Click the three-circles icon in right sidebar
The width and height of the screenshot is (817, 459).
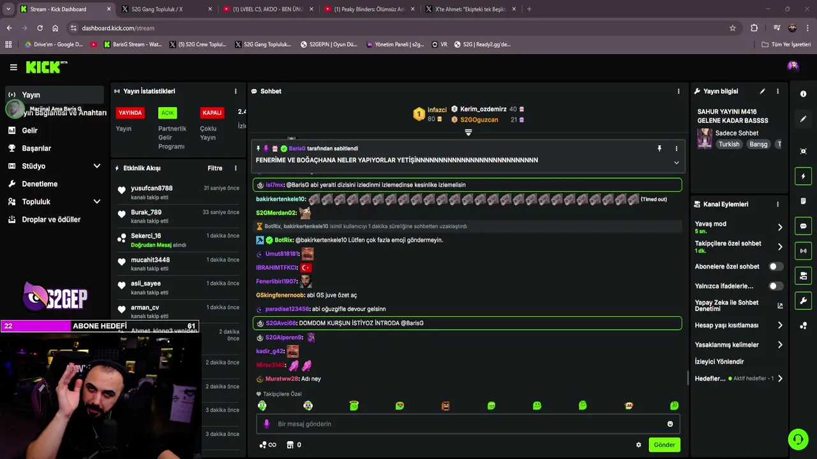(803, 326)
